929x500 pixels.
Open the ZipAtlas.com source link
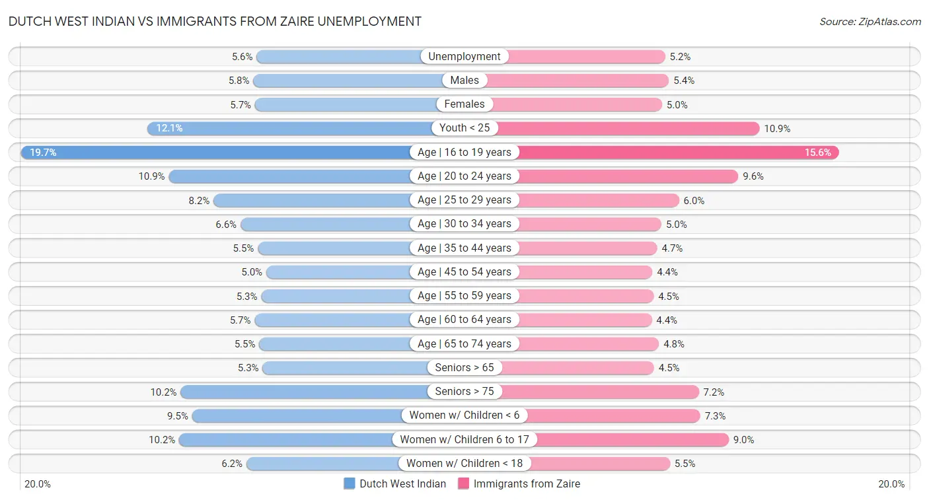pyautogui.click(x=870, y=22)
